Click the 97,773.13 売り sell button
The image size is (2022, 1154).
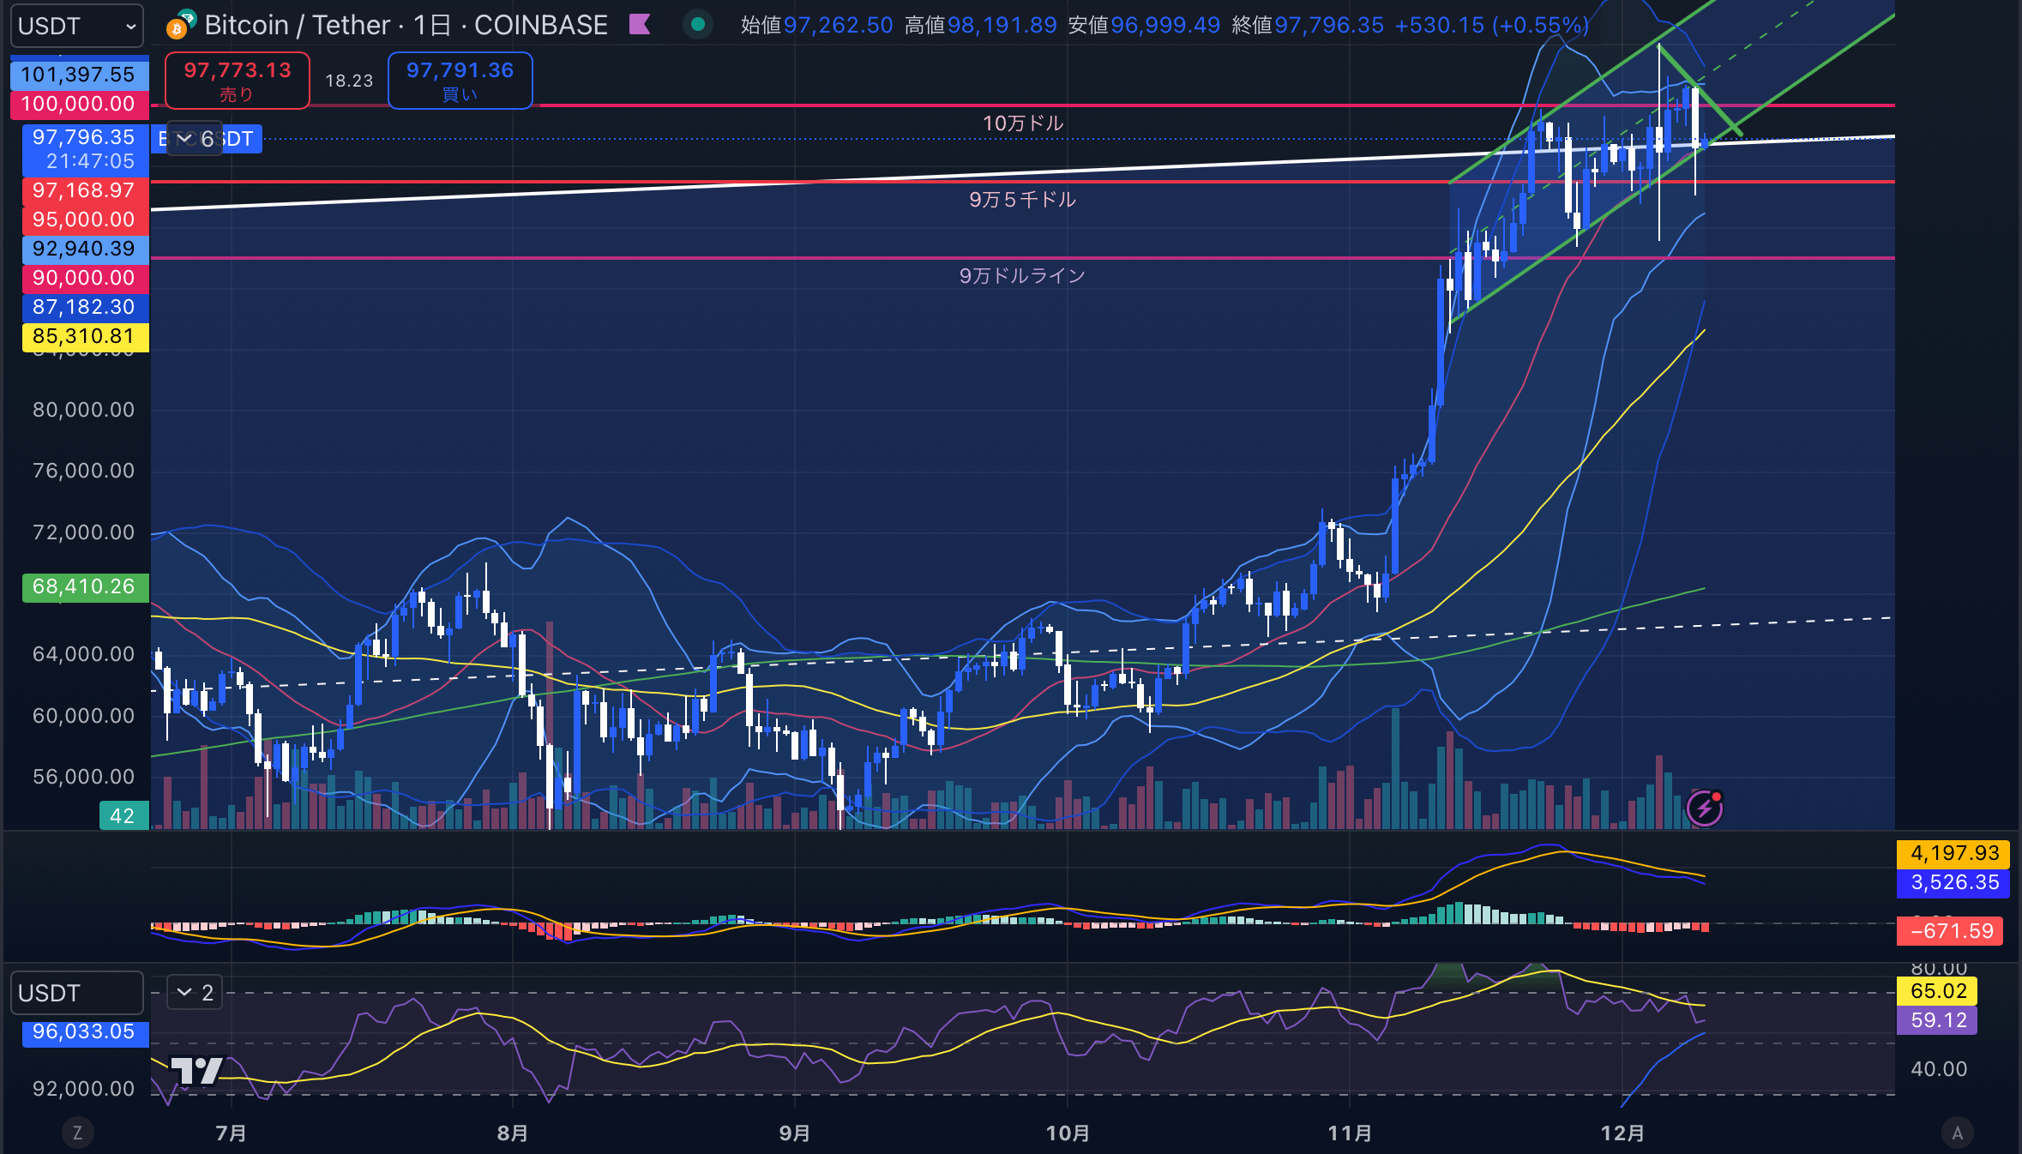tap(238, 81)
